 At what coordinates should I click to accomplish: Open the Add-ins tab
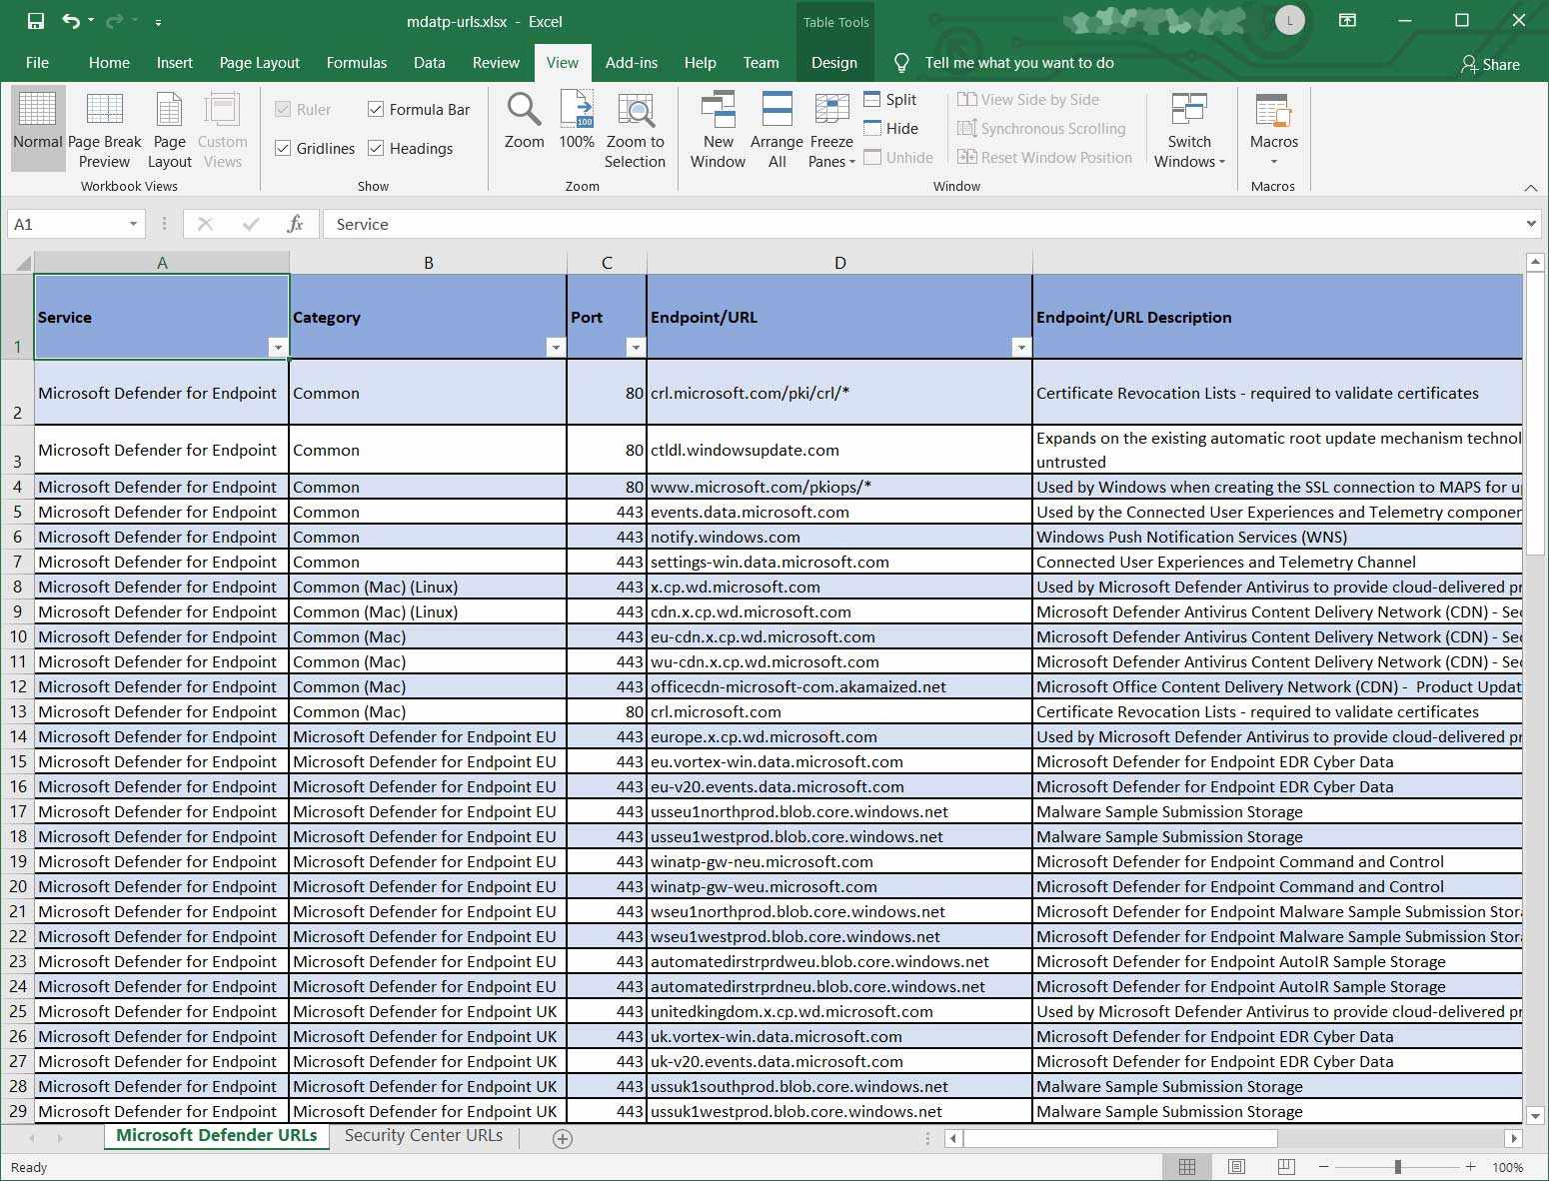tap(632, 63)
